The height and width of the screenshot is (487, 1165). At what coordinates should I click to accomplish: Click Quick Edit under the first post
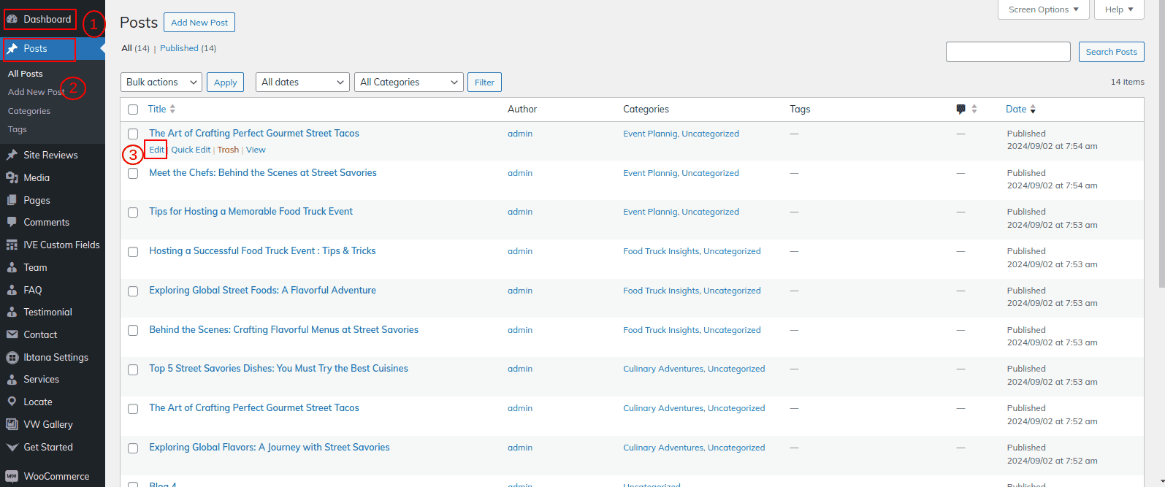tap(191, 150)
